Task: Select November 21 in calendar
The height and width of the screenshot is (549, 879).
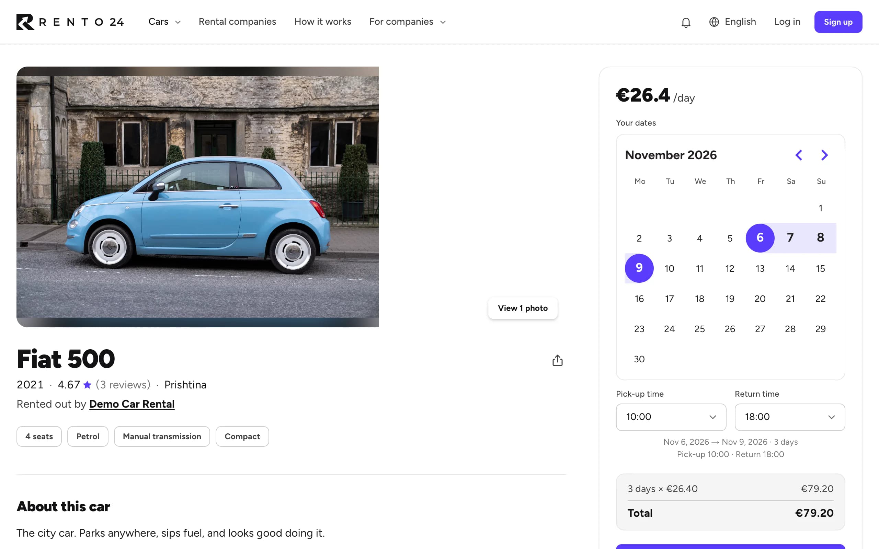Action: 790,299
